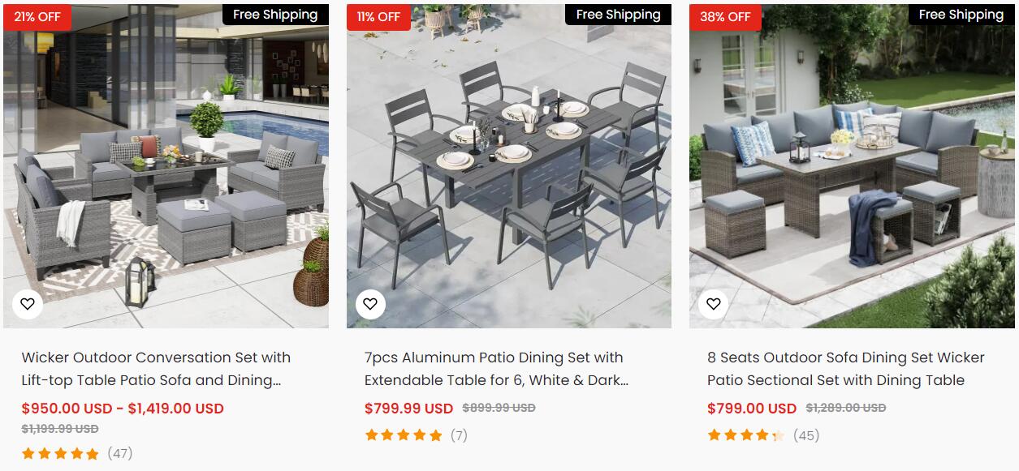
Task: Click star rating with 47 reviews
Action: coord(61,454)
